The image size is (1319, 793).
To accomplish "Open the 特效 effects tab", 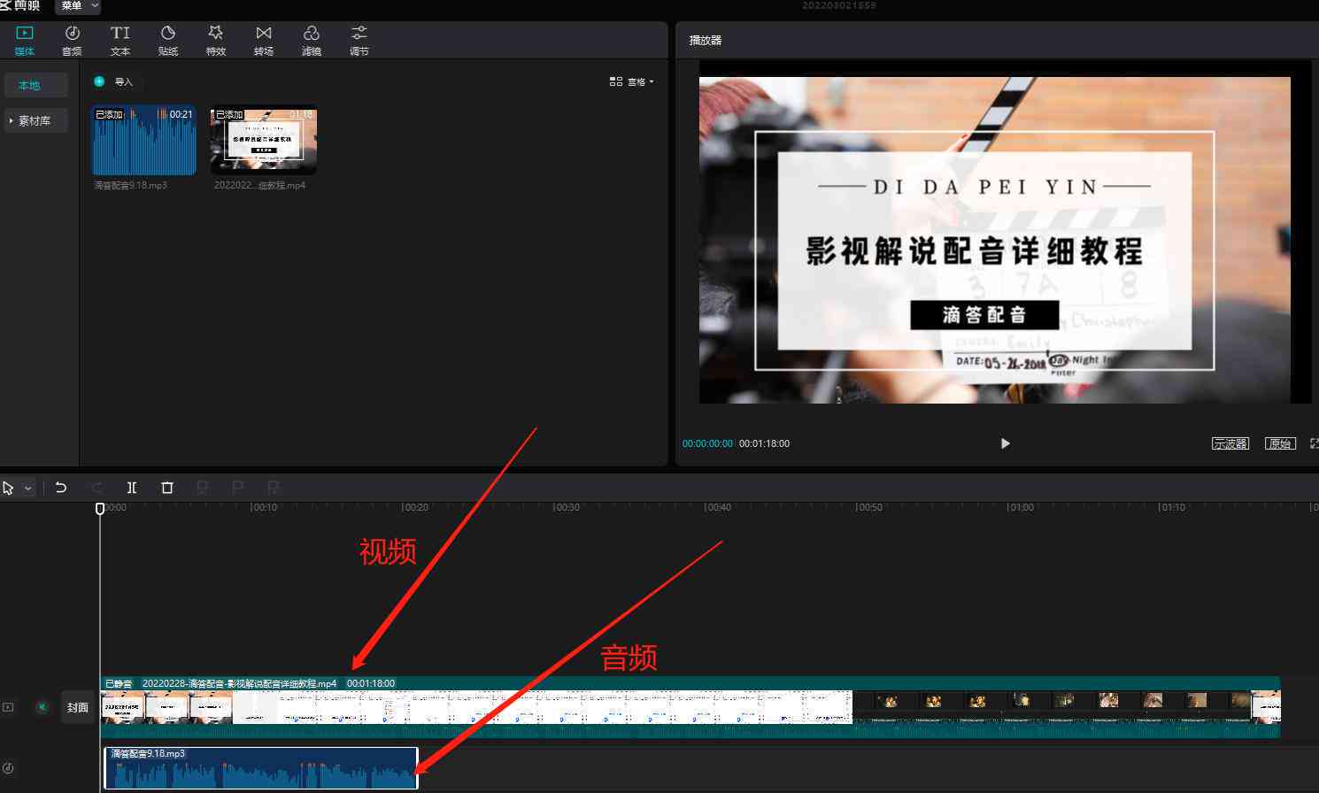I will [216, 41].
